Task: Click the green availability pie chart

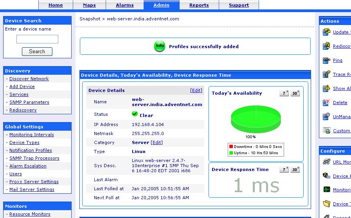Action: (256, 119)
